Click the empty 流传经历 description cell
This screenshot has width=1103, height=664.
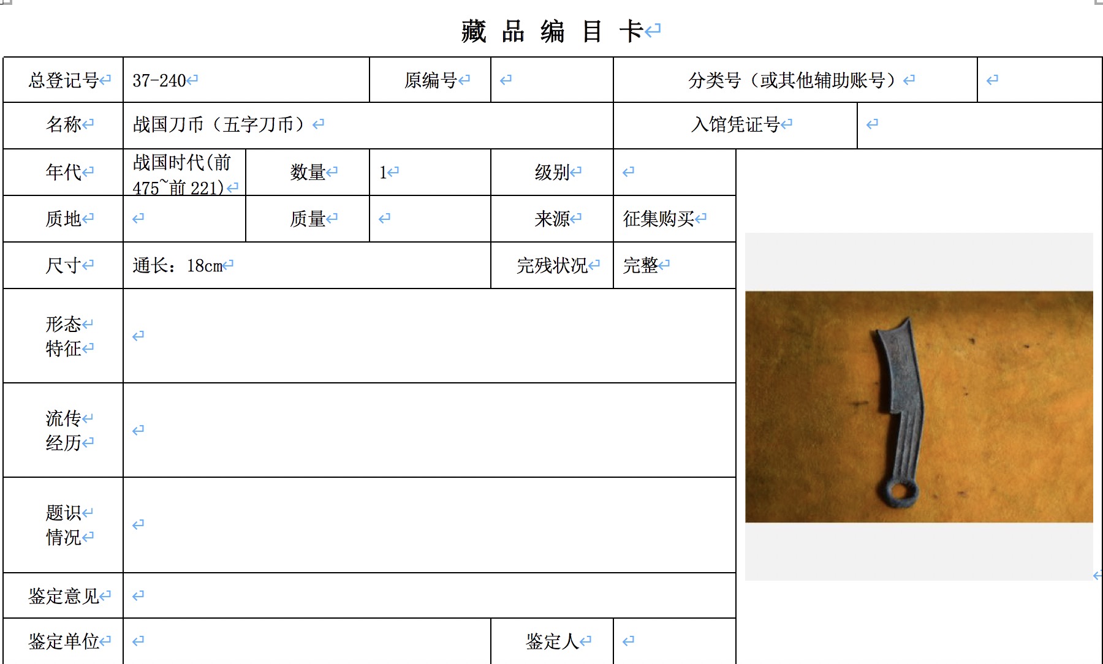[430, 431]
